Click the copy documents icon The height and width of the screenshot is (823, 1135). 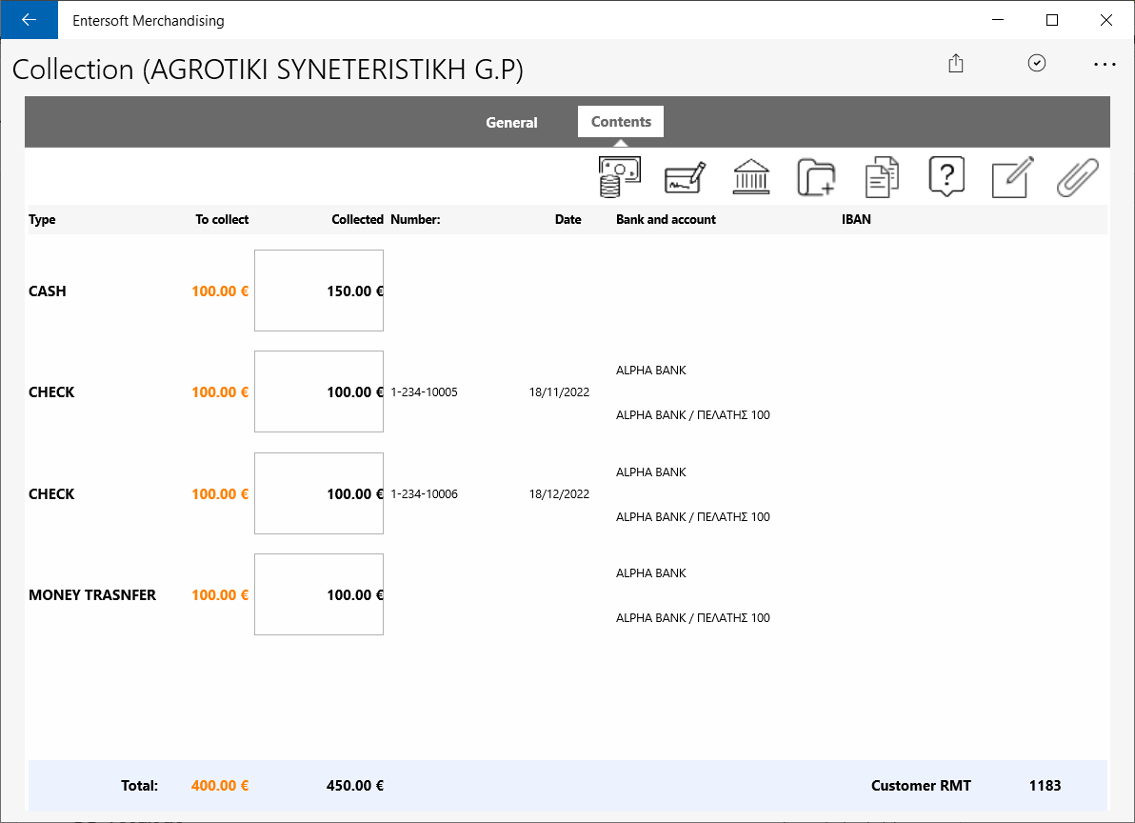point(882,177)
